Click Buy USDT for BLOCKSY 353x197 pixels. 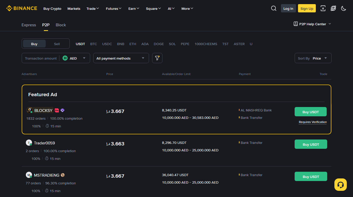click(x=311, y=112)
